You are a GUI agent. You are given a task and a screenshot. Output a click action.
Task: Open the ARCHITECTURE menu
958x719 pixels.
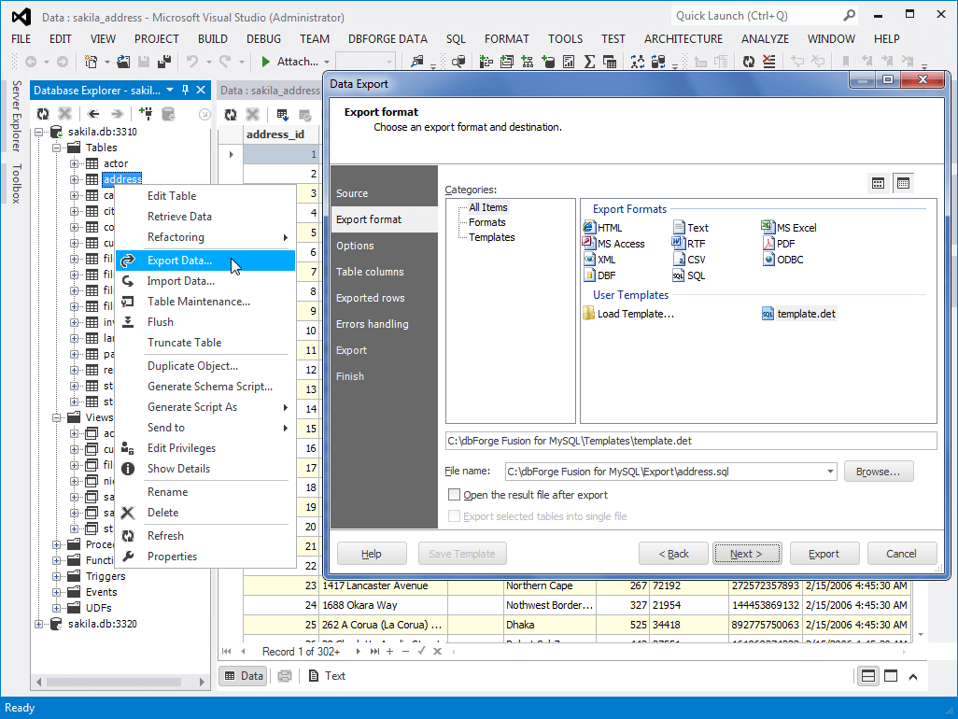[x=683, y=39]
